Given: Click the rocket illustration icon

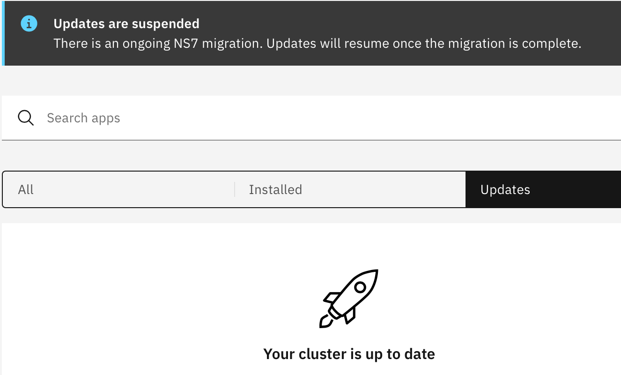Looking at the screenshot, I should click(x=348, y=299).
